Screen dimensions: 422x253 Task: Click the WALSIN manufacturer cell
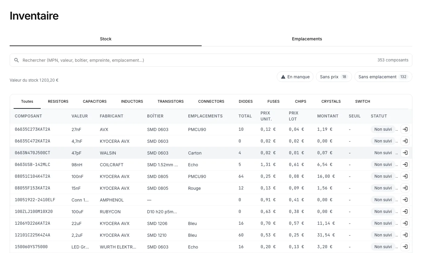[x=108, y=153]
